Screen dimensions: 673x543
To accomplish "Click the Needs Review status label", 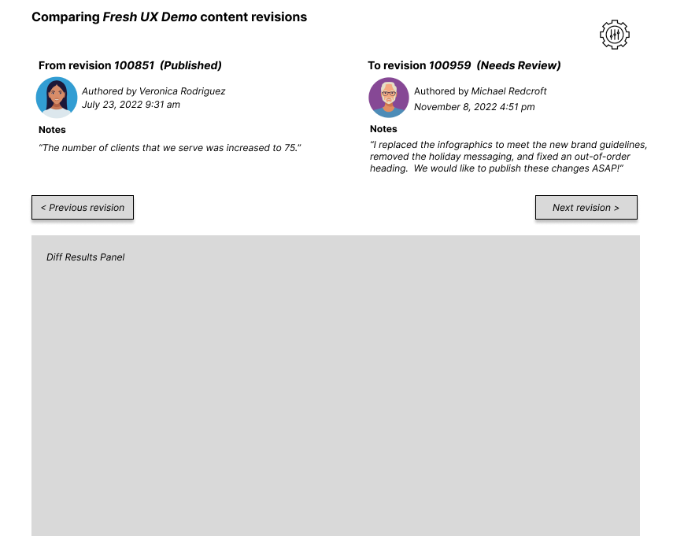I will pyautogui.click(x=519, y=65).
